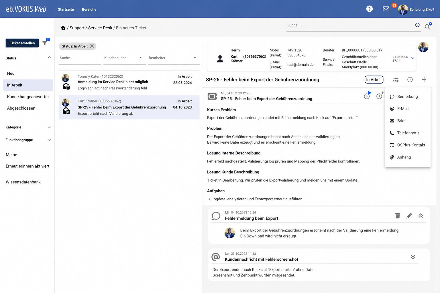Expand the Kategorie section
Image resolution: width=440 pixels, height=293 pixels.
pyautogui.click(x=49, y=127)
